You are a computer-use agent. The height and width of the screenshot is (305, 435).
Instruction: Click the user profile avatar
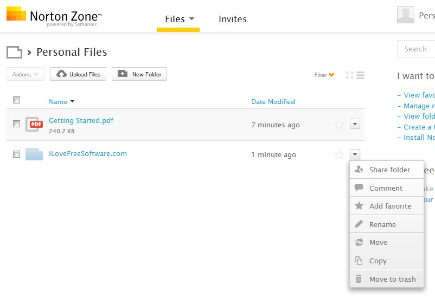pyautogui.click(x=405, y=15)
